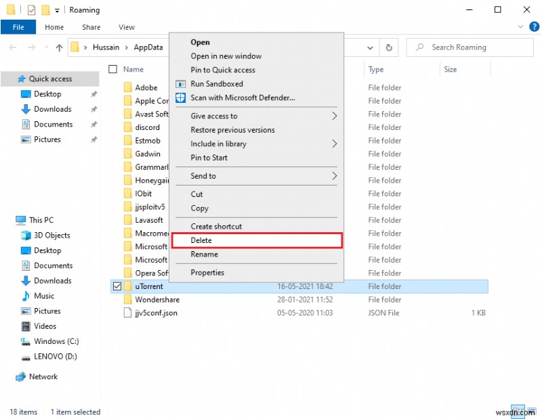Expand the Quick Access Toolbar customize menu
Image resolution: width=542 pixels, height=419 pixels.
point(58,10)
